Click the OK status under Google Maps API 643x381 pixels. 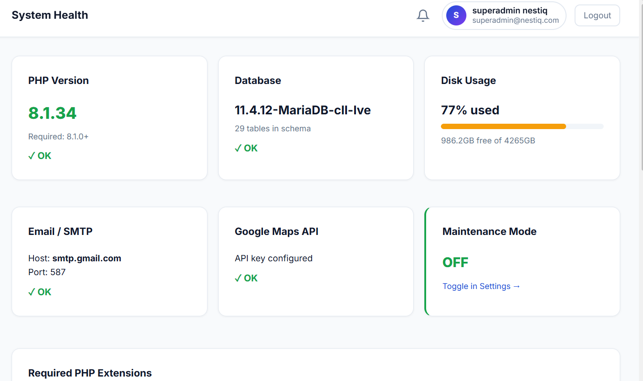tap(246, 278)
